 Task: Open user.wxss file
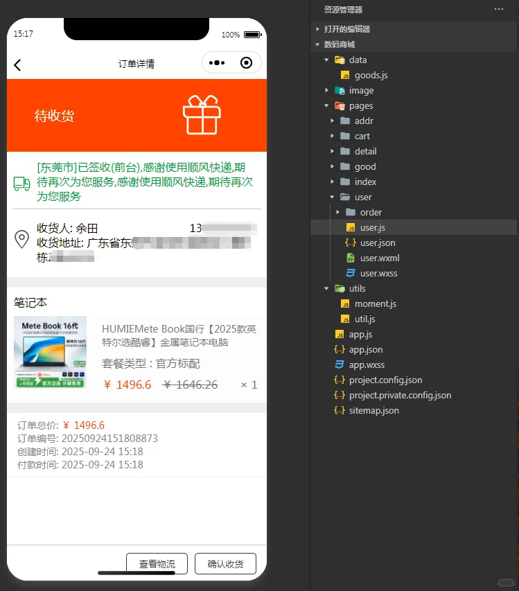(378, 273)
